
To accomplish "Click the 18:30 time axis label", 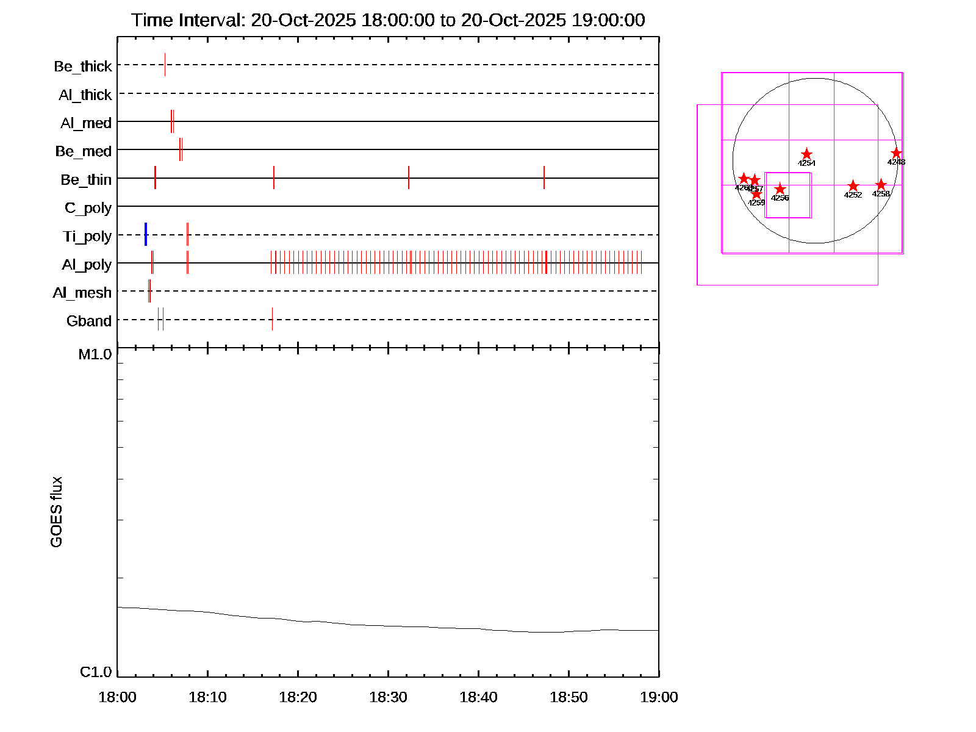I will 388,697.
